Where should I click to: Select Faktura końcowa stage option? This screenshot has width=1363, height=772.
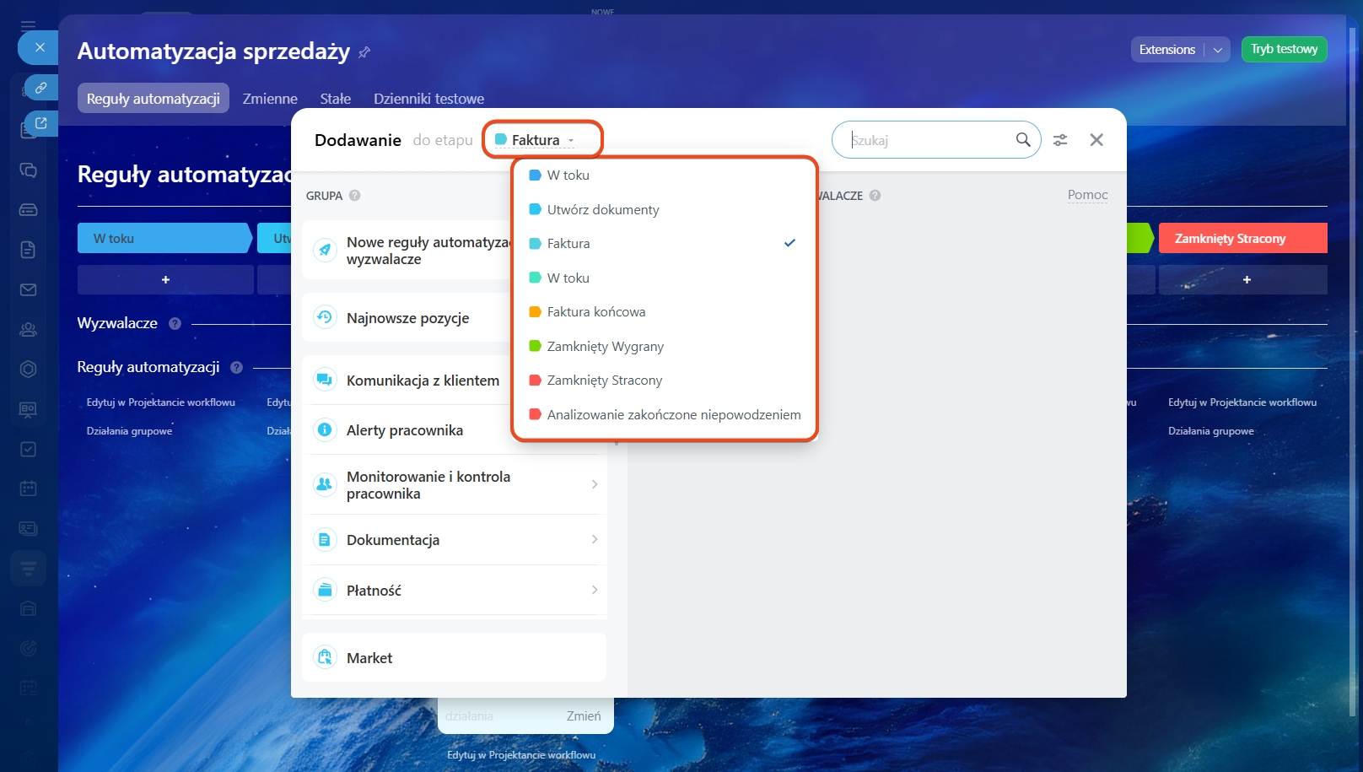595,312
